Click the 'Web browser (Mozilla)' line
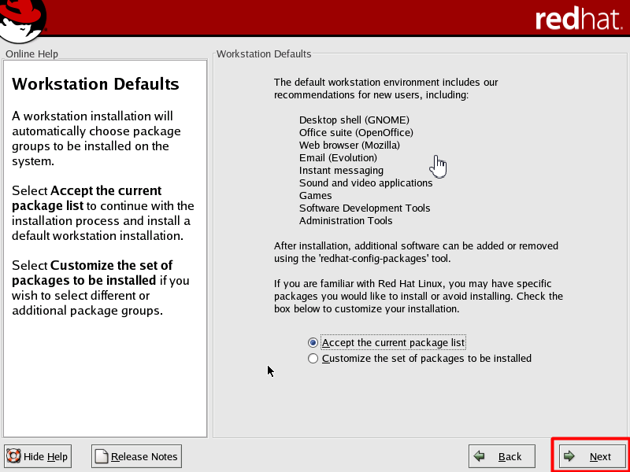The image size is (630, 472). (349, 145)
